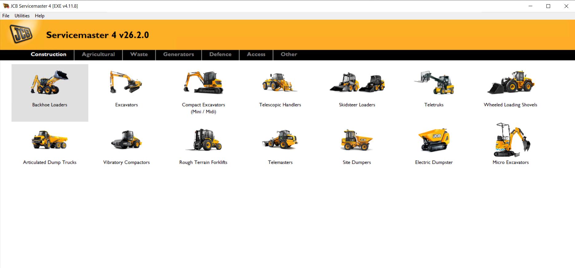This screenshot has height=268, width=575.
Task: Select the Defence tab
Action: click(x=220, y=54)
